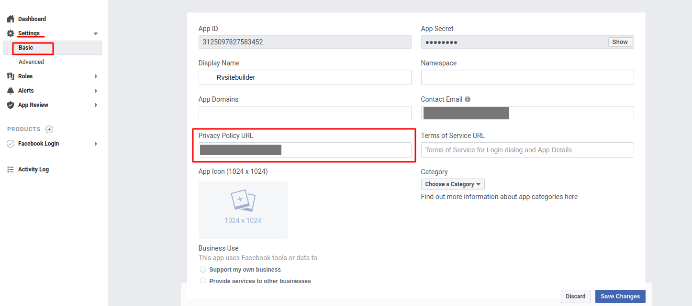Image resolution: width=692 pixels, height=306 pixels.
Task: Click the Discard button
Action: coord(576,296)
